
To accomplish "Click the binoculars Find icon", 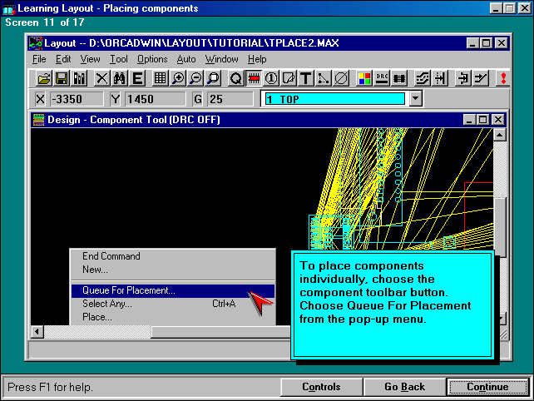I will pos(119,78).
